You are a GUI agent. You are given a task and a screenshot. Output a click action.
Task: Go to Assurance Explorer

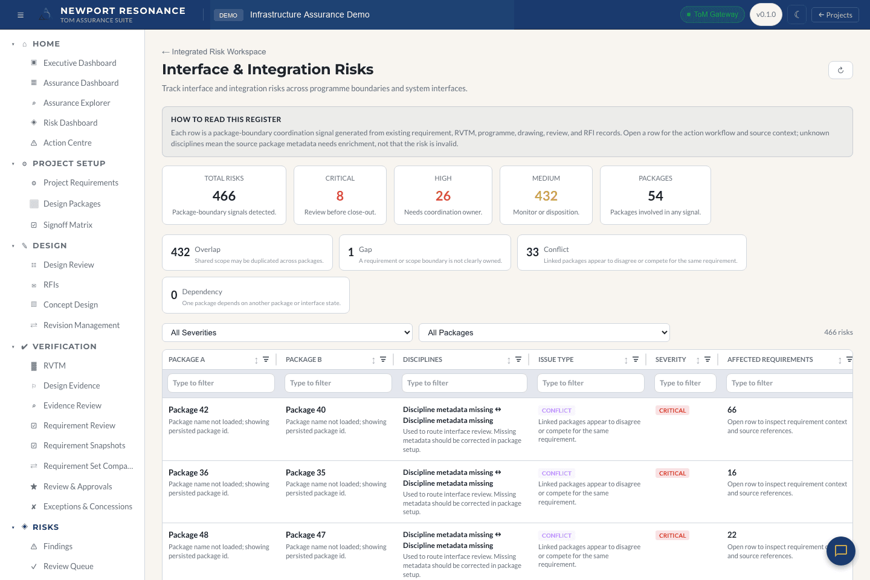click(x=77, y=103)
